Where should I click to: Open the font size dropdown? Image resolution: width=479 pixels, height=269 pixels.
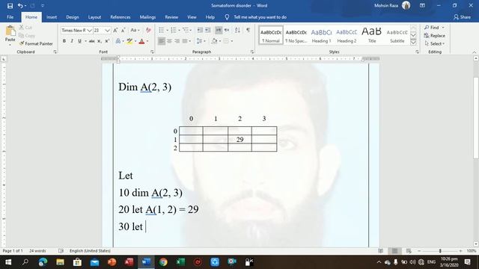click(x=107, y=30)
